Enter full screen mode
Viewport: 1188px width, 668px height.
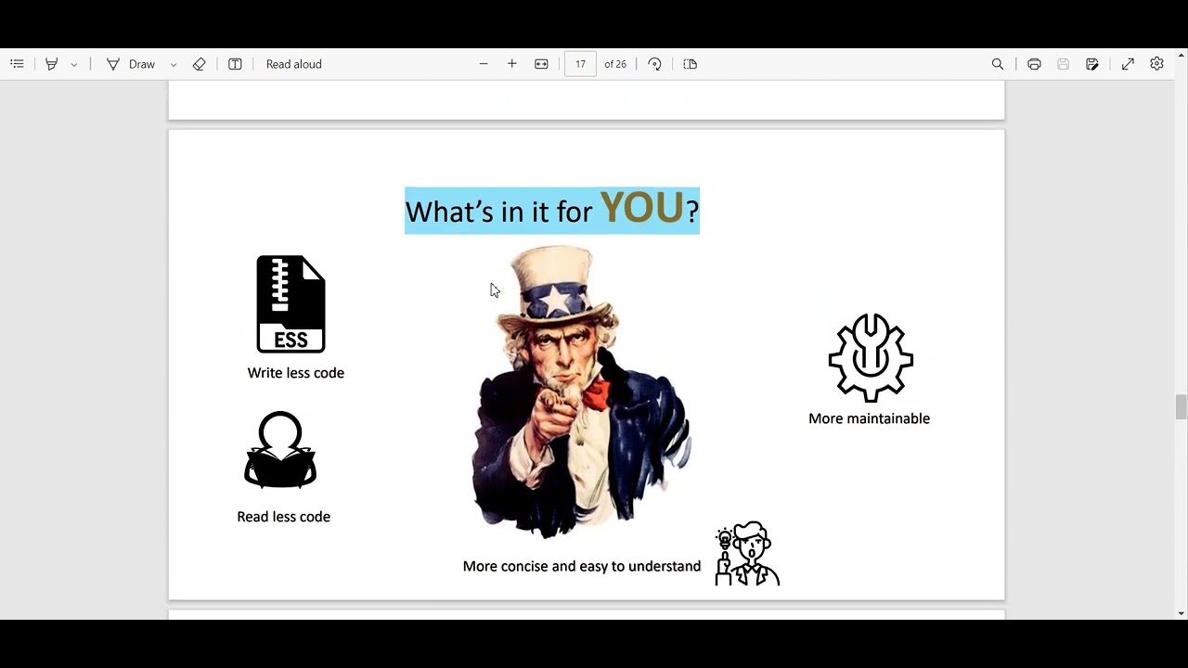[x=1128, y=64]
